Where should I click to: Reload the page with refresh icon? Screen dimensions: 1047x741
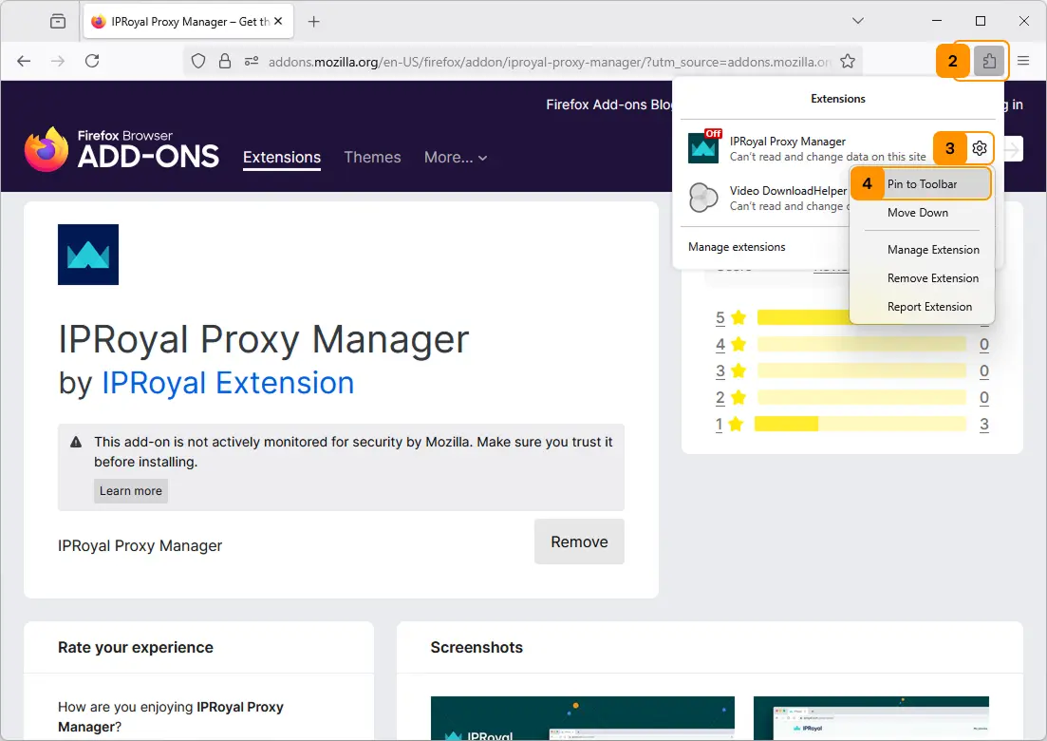[x=92, y=62]
